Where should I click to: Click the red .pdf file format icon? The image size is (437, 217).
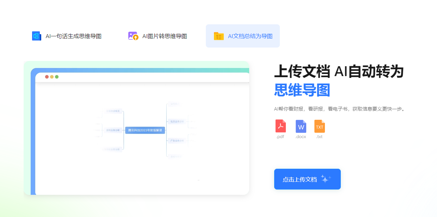point(280,127)
